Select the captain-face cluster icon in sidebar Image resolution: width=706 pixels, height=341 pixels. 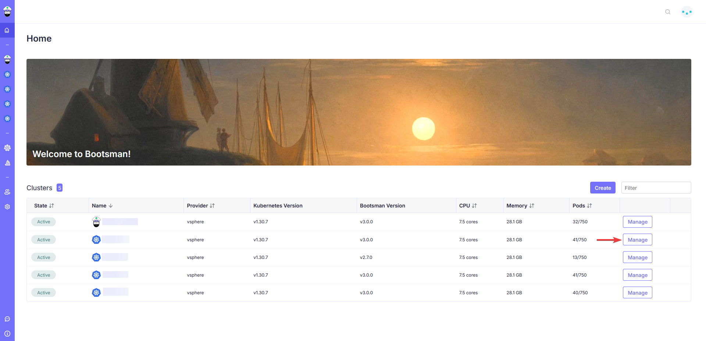(7, 59)
